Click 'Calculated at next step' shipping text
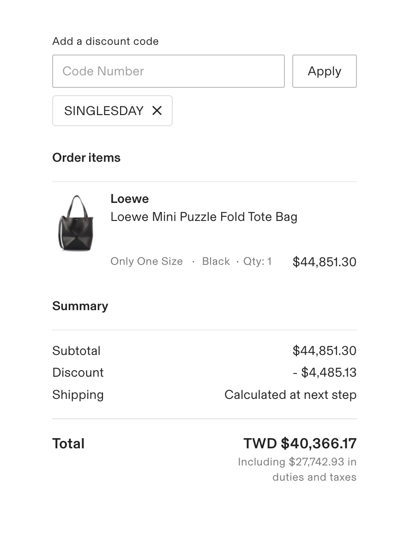 click(x=290, y=395)
